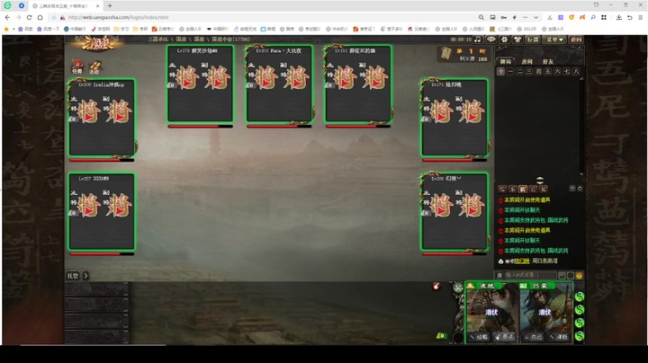Select seat filter 五
Screen dimensions: 648x363
coord(548,71)
